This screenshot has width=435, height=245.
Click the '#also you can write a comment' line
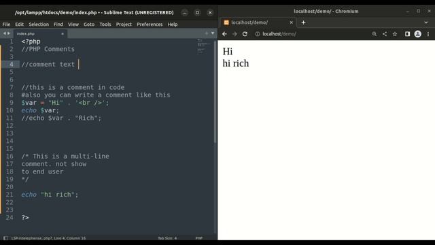pos(96,95)
